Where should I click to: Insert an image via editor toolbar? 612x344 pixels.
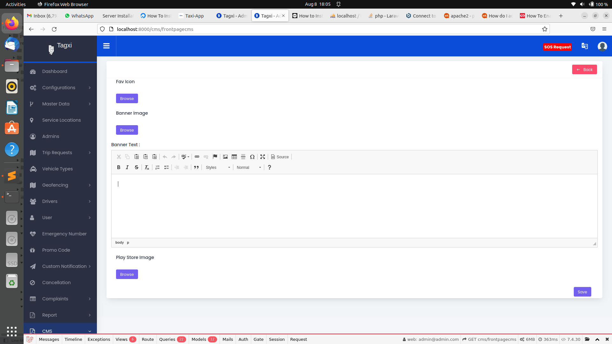(x=225, y=157)
